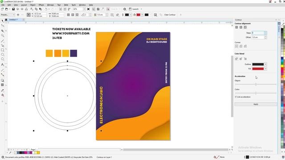285x160 pixels.
Task: Open the Fill color dropdown in the docker
Action: pyautogui.click(x=265, y=69)
